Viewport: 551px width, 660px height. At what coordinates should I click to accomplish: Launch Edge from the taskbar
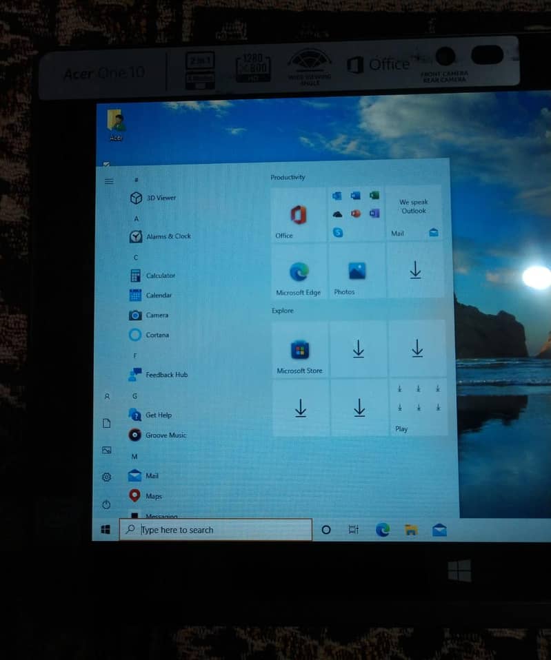(383, 530)
